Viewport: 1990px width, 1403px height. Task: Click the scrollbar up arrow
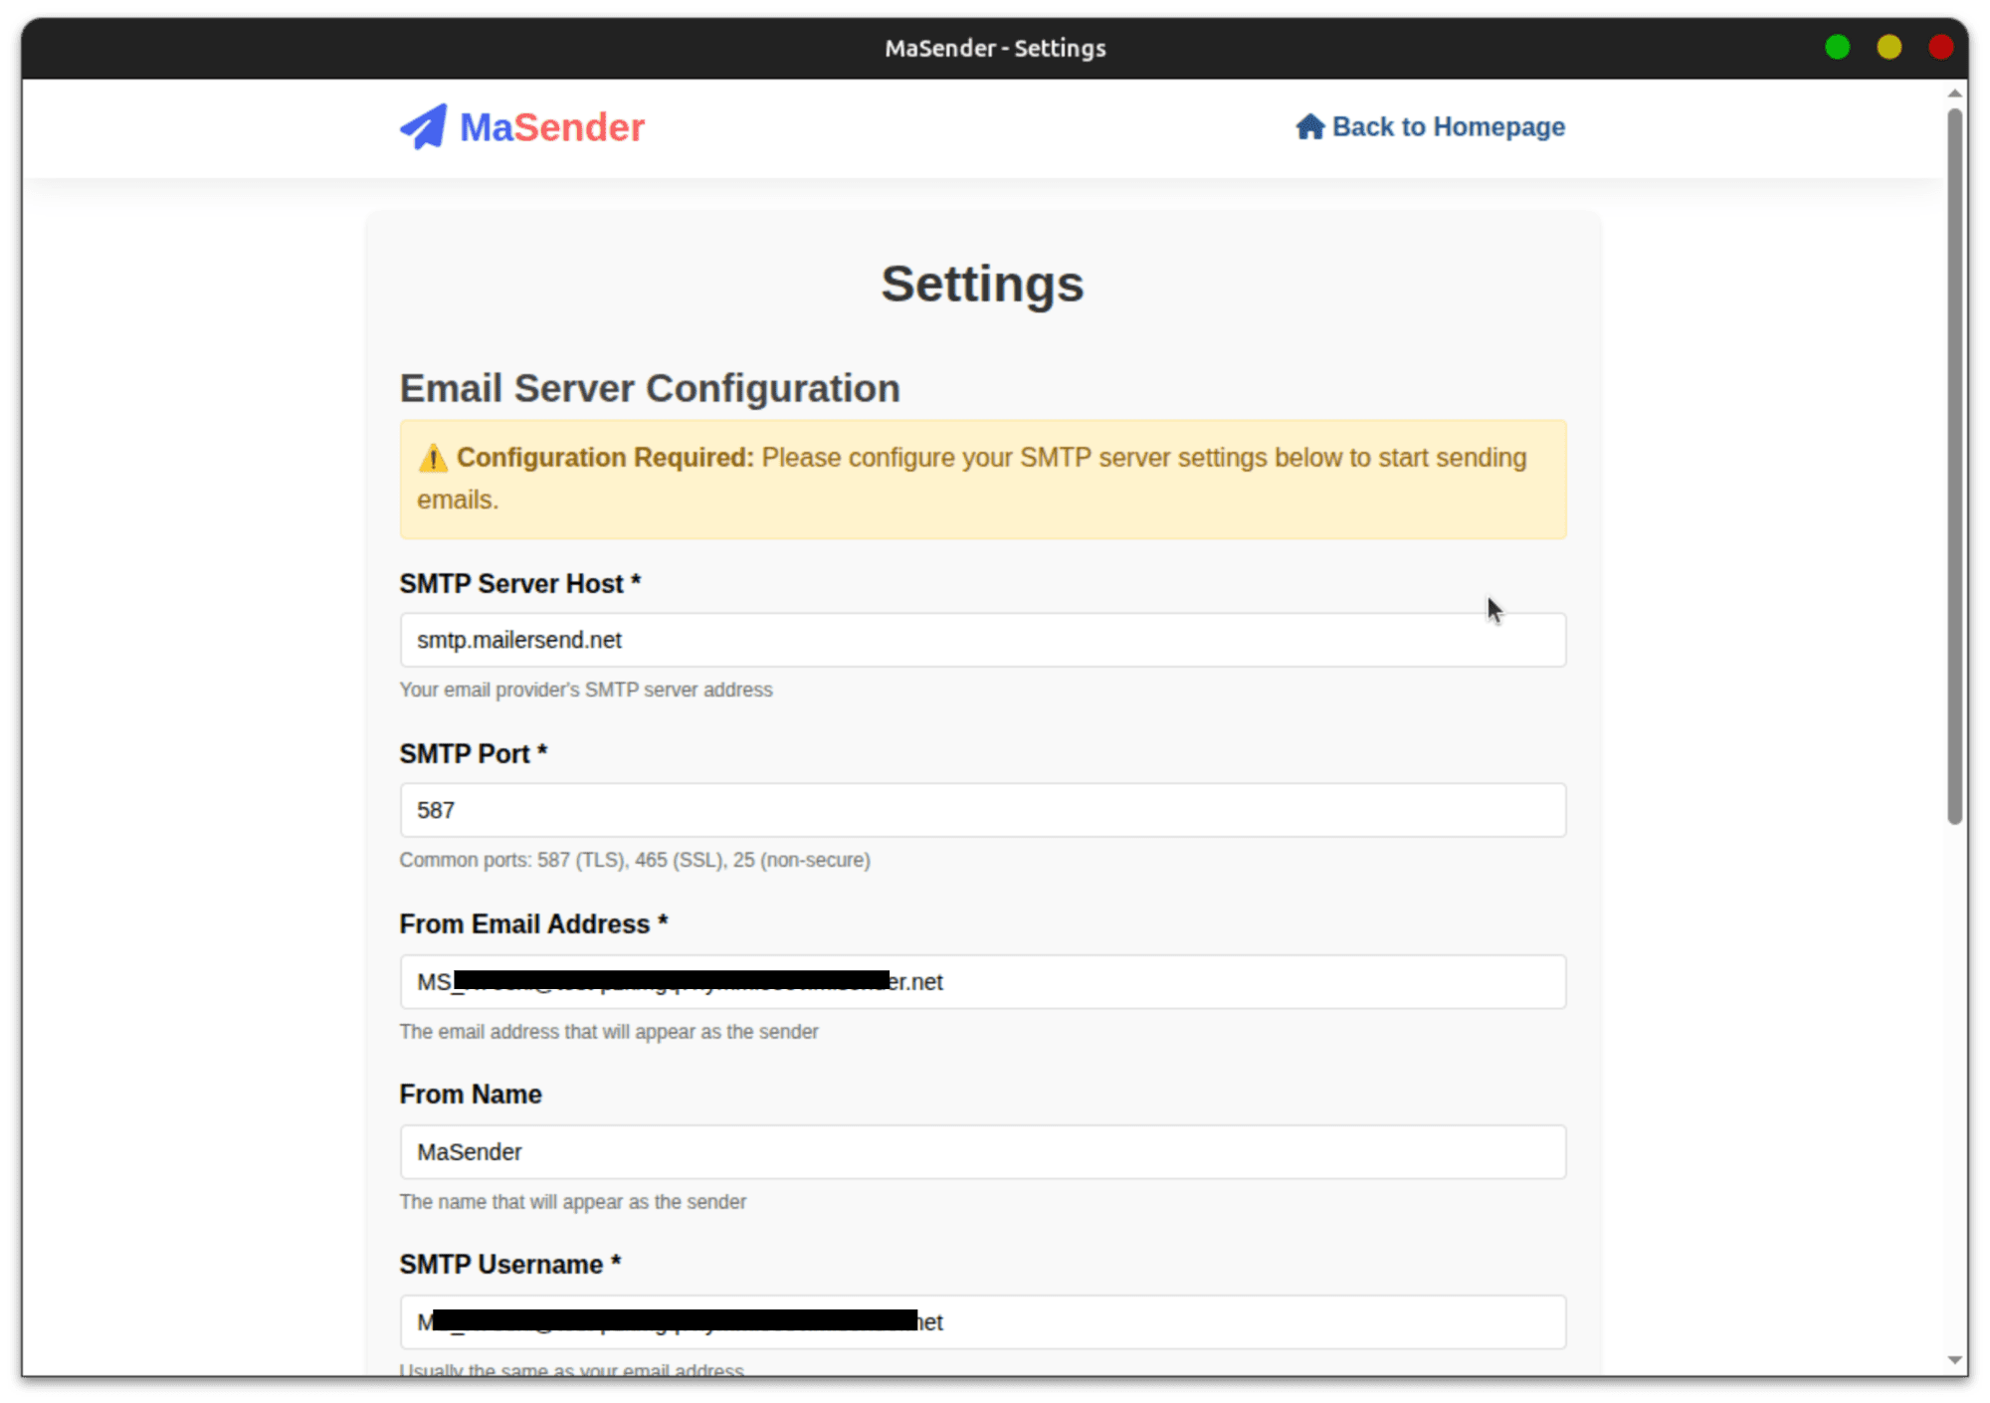click(x=1955, y=94)
